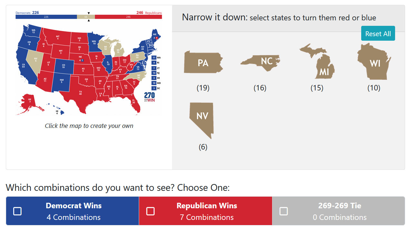Click the tan 66 undecided bar segment
This screenshot has height=227, width=408.
[x=86, y=17]
